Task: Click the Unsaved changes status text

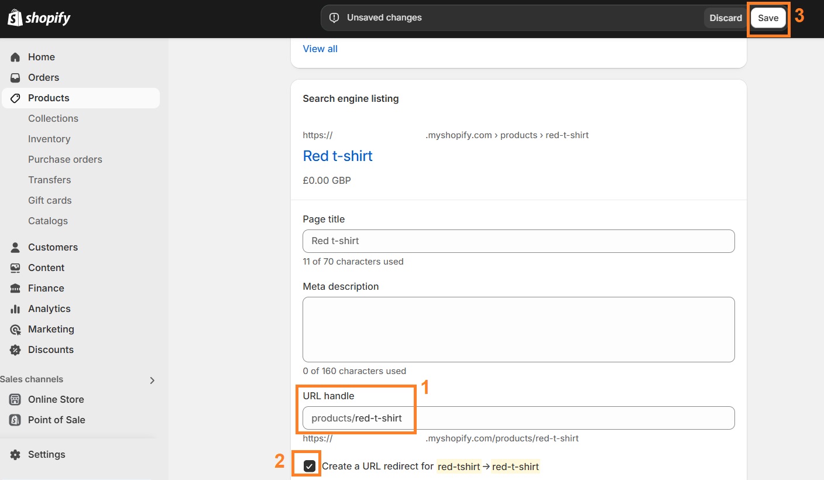Action: click(384, 18)
